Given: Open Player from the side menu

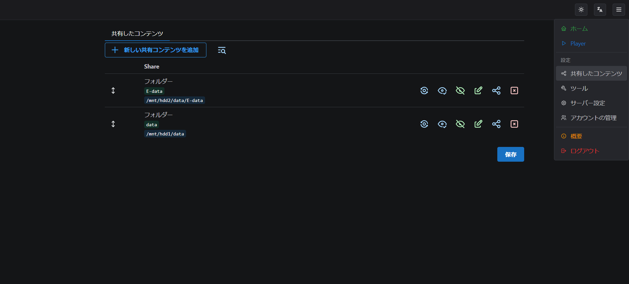Looking at the screenshot, I should click(x=578, y=44).
